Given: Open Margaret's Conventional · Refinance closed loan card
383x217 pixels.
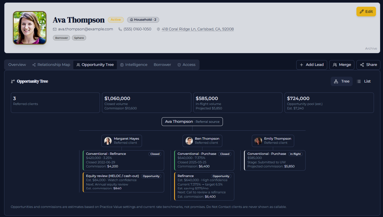Looking at the screenshot, I should (123, 160).
